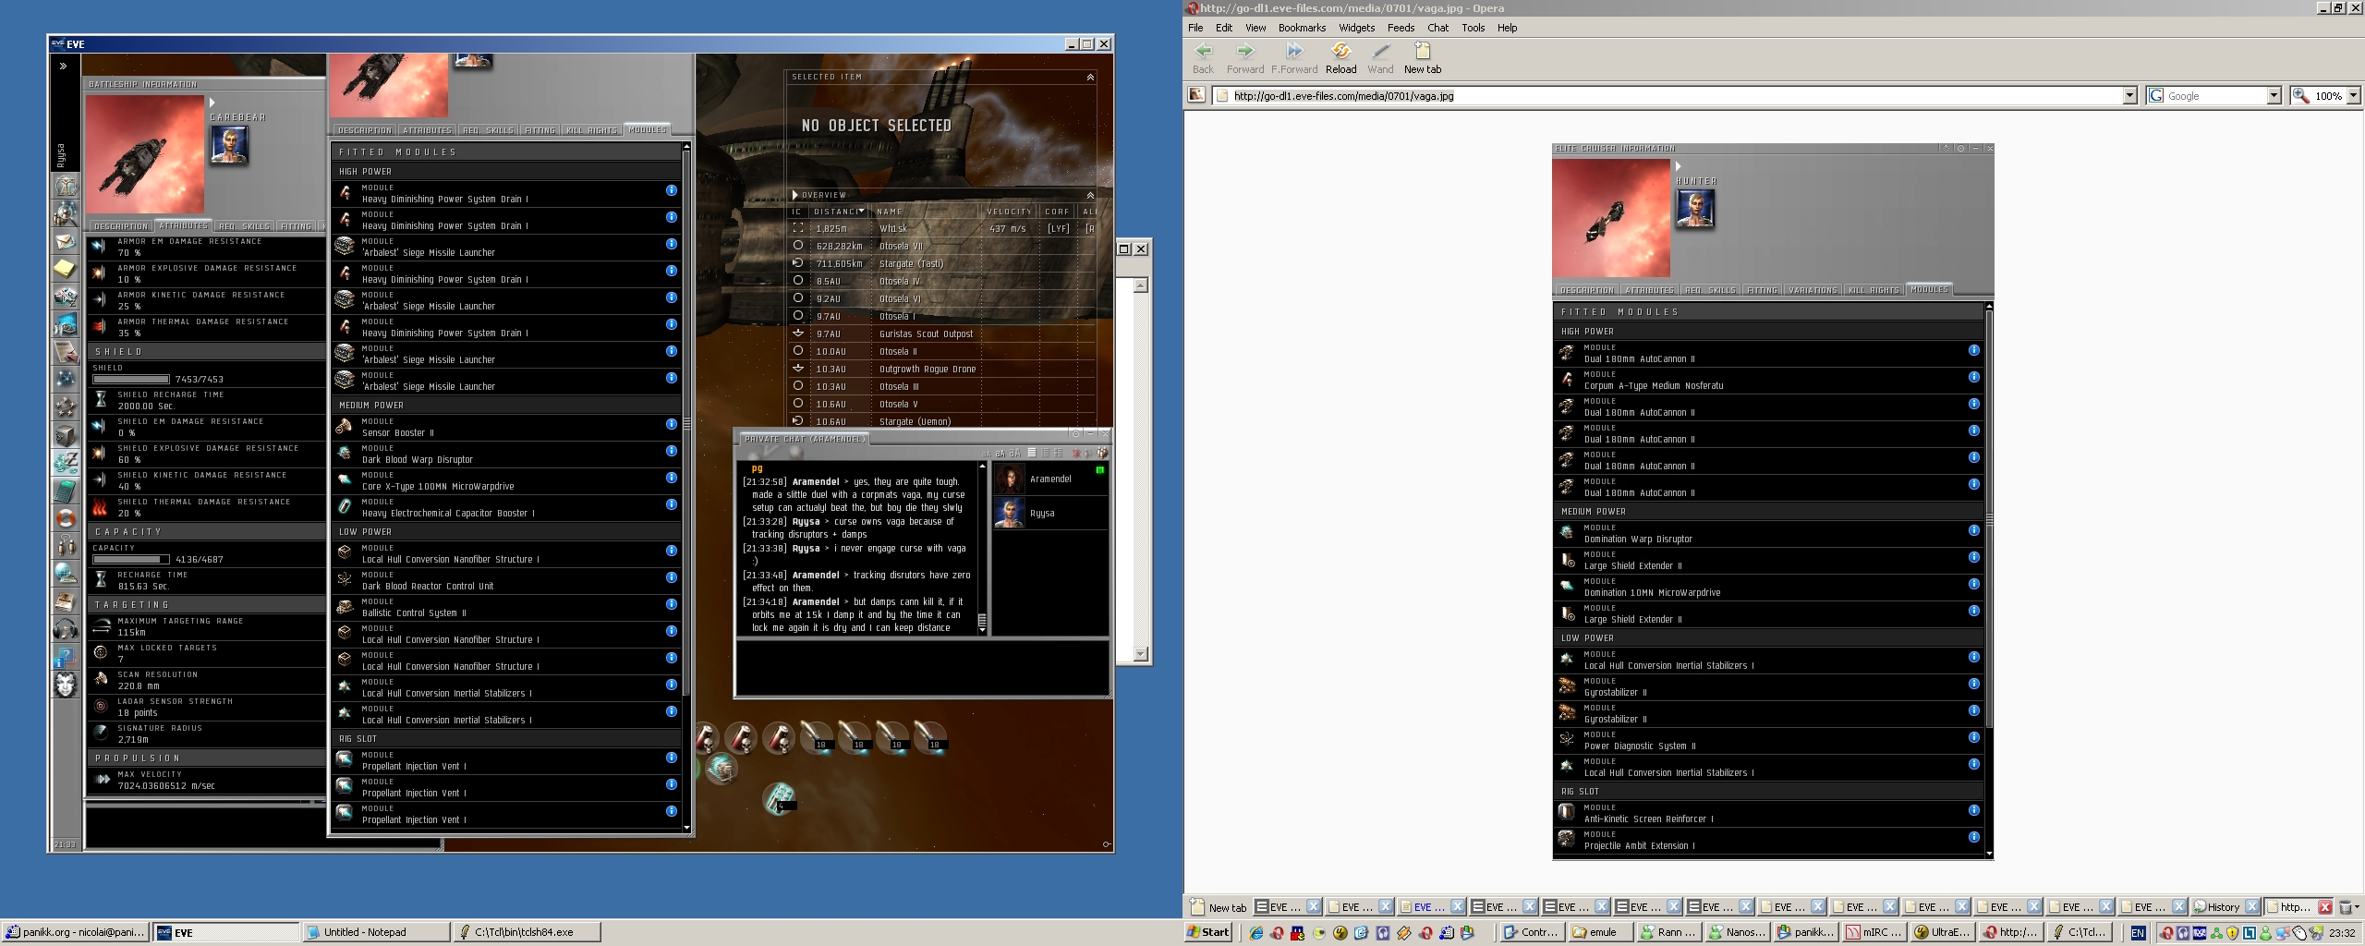
Task: Click Opera's Forward toolbar icon
Action: 1244,57
